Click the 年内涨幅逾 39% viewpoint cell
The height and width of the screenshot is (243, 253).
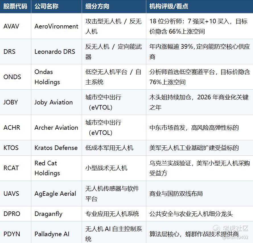[x=199, y=52]
